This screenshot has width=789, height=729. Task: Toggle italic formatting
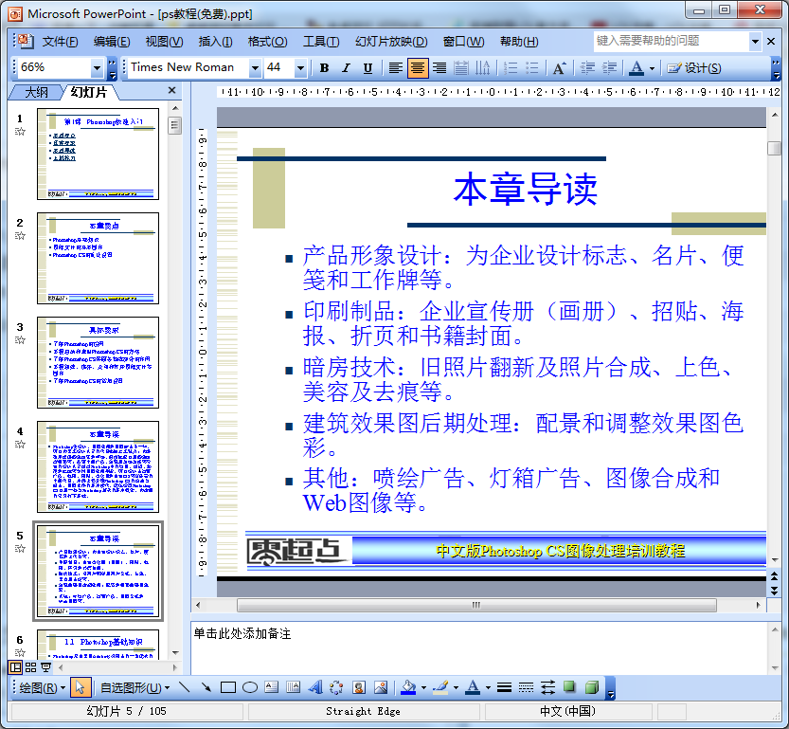pyautogui.click(x=347, y=67)
